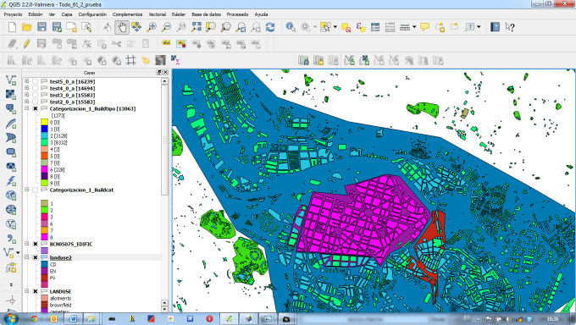The width and height of the screenshot is (576, 325).
Task: Collapse the Categorizacion_1_Buildcat layer legend
Action: (26, 190)
